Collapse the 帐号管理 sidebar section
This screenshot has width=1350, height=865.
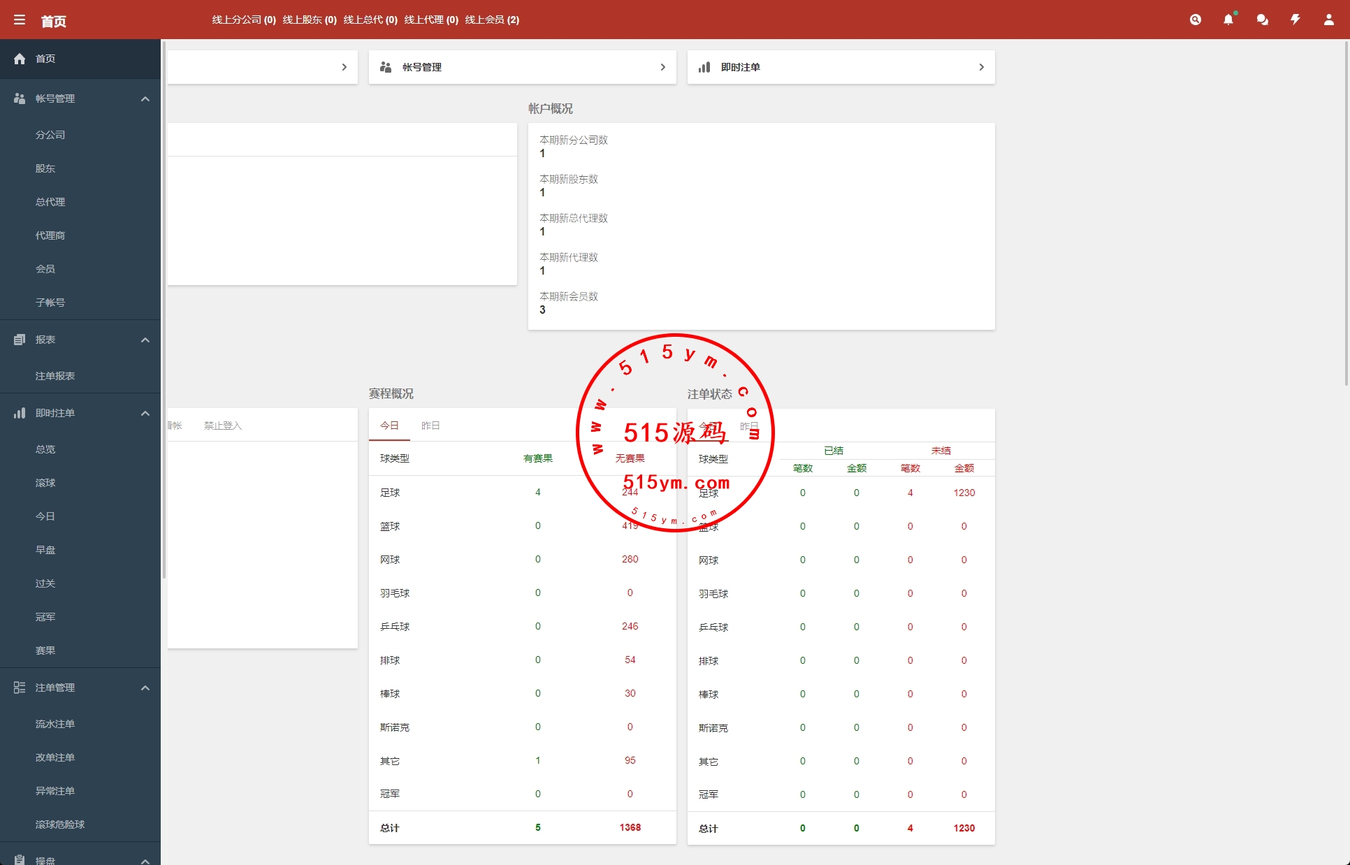145,99
